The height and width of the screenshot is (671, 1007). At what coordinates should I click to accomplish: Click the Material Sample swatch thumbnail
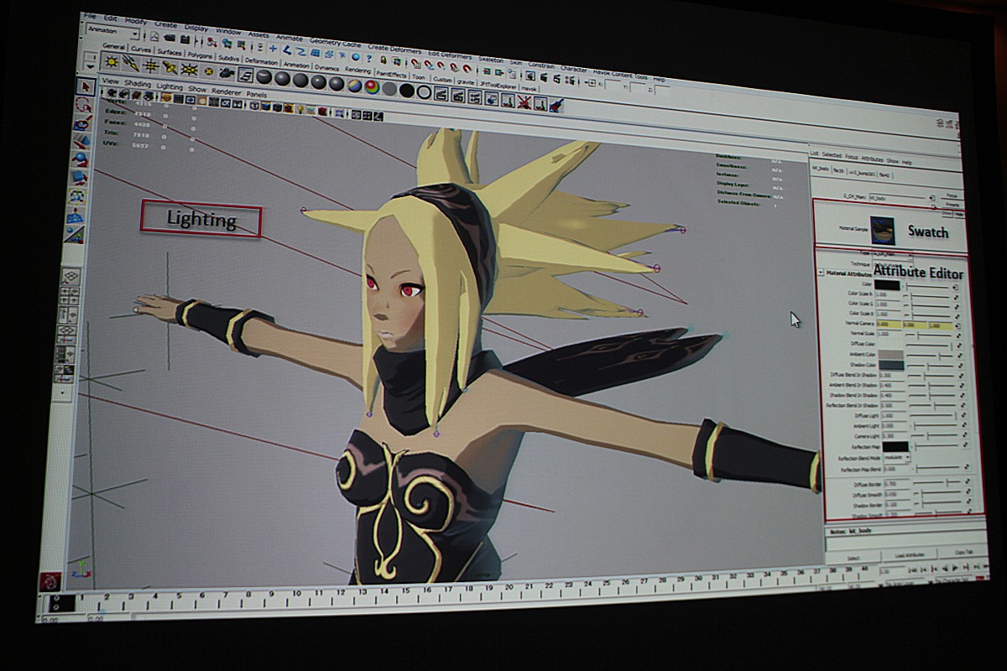click(x=882, y=229)
